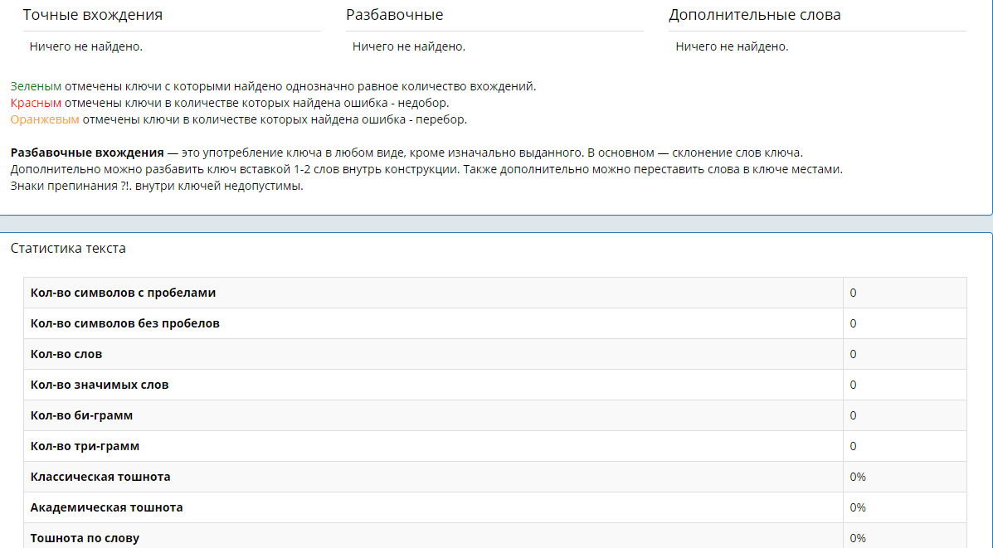
Task: Click "Ничего не найдено" under Дополнительные слова
Action: (x=732, y=46)
